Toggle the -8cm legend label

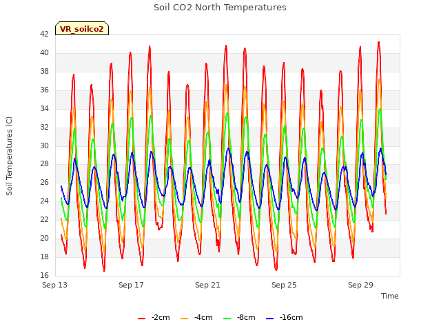tap(246, 317)
